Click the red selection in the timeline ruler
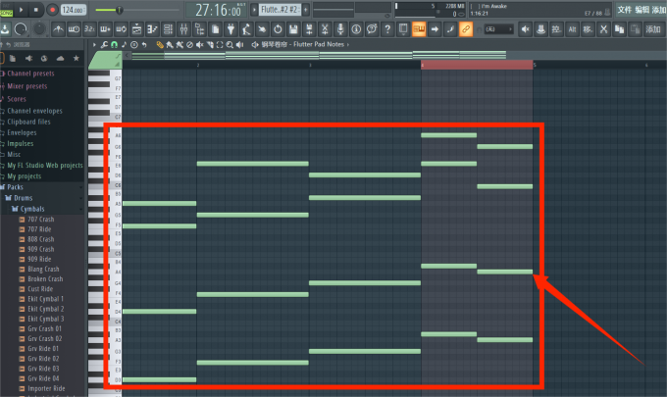 click(x=477, y=65)
